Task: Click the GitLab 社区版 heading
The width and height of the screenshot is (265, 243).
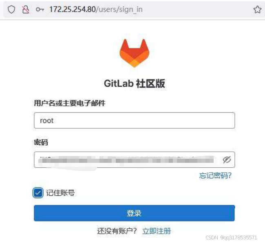Action: [135, 83]
